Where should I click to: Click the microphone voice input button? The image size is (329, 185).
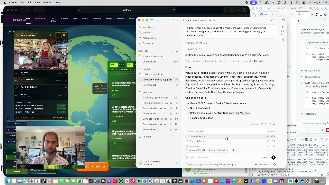[x=273, y=158]
